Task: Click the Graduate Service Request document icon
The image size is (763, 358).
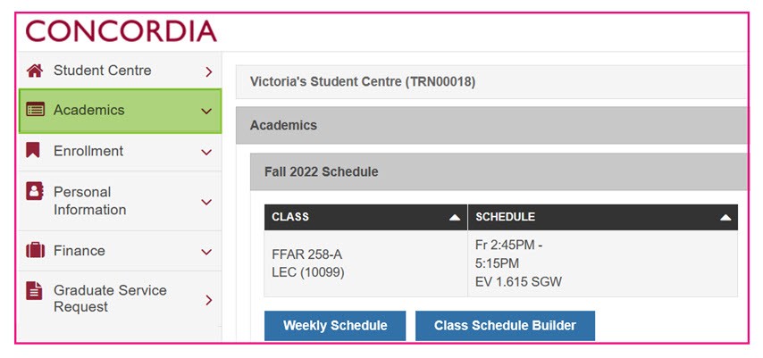Action: tap(34, 291)
